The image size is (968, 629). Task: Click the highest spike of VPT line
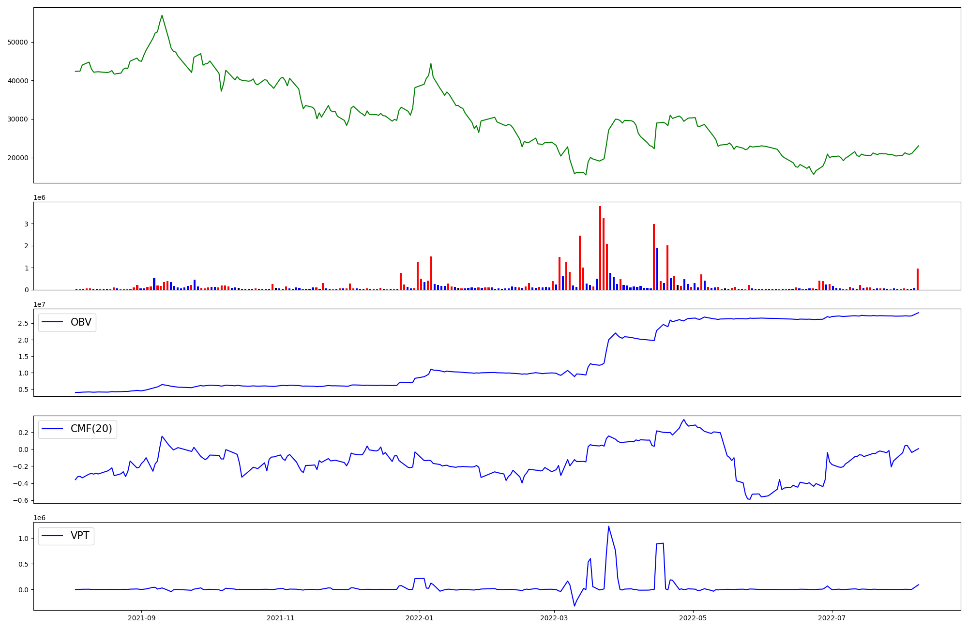click(608, 527)
